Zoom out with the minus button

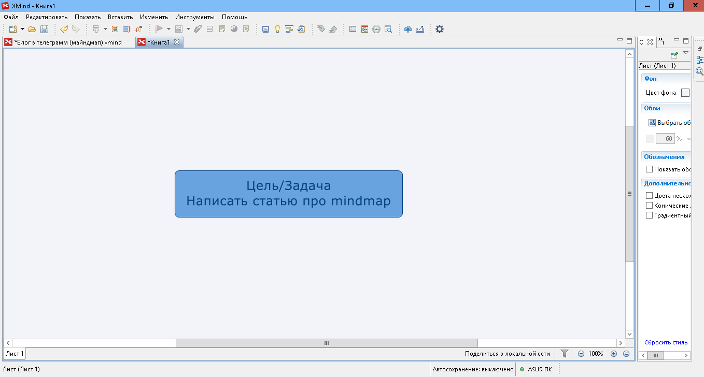581,354
